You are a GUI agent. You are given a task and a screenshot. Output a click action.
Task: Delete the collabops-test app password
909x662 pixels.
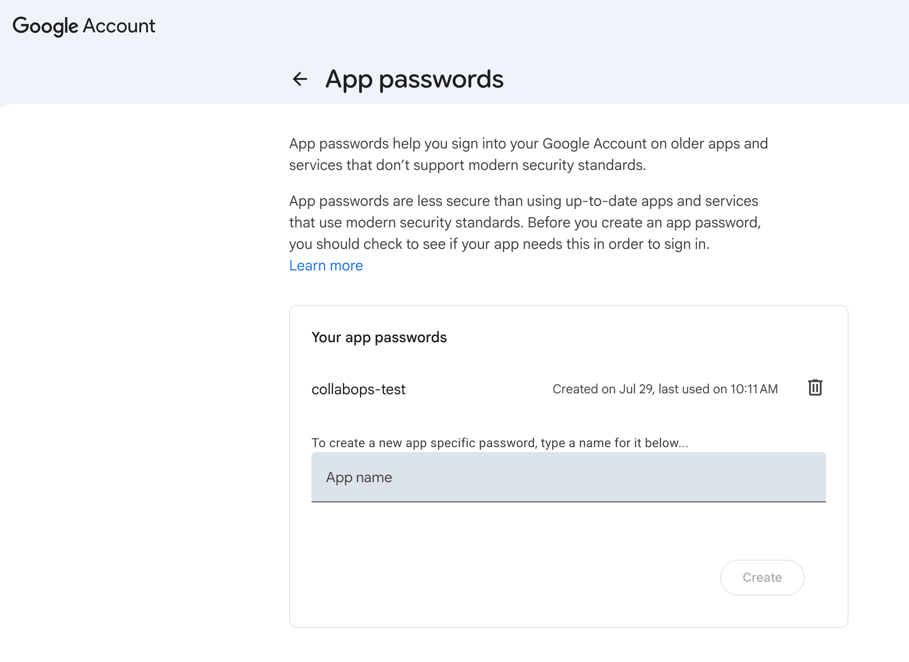pos(815,388)
